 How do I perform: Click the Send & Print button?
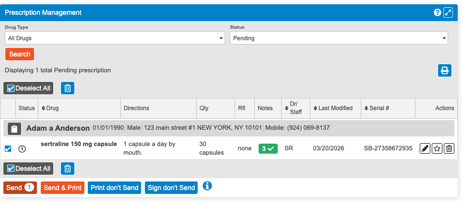point(62,188)
